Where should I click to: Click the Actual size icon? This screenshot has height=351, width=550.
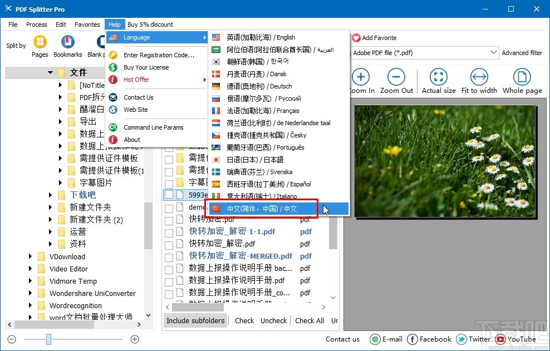[439, 77]
